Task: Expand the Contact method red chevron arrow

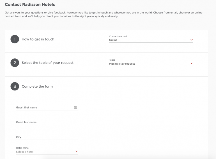Action: point(192,40)
